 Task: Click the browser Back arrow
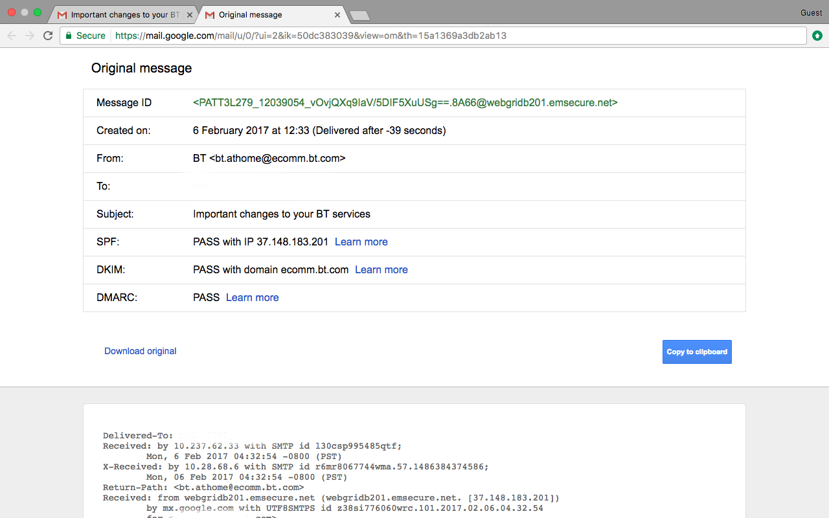point(12,36)
